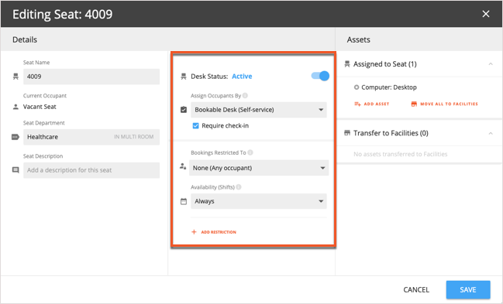
Task: Toggle the Desk Status Active switch
Action: click(x=320, y=76)
